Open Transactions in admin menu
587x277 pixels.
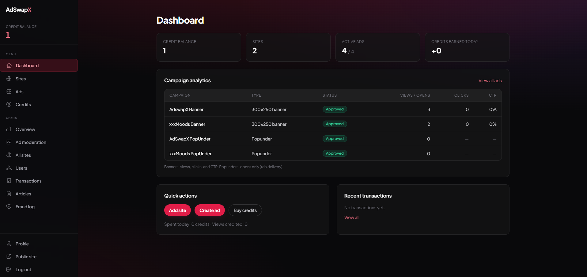(39, 181)
